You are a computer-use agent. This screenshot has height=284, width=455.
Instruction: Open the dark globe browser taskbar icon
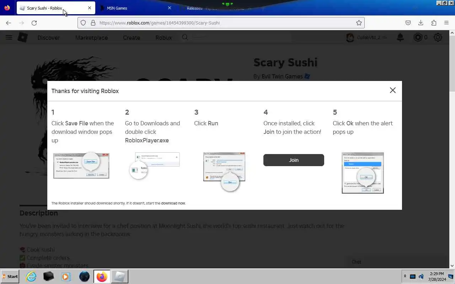pos(84,277)
